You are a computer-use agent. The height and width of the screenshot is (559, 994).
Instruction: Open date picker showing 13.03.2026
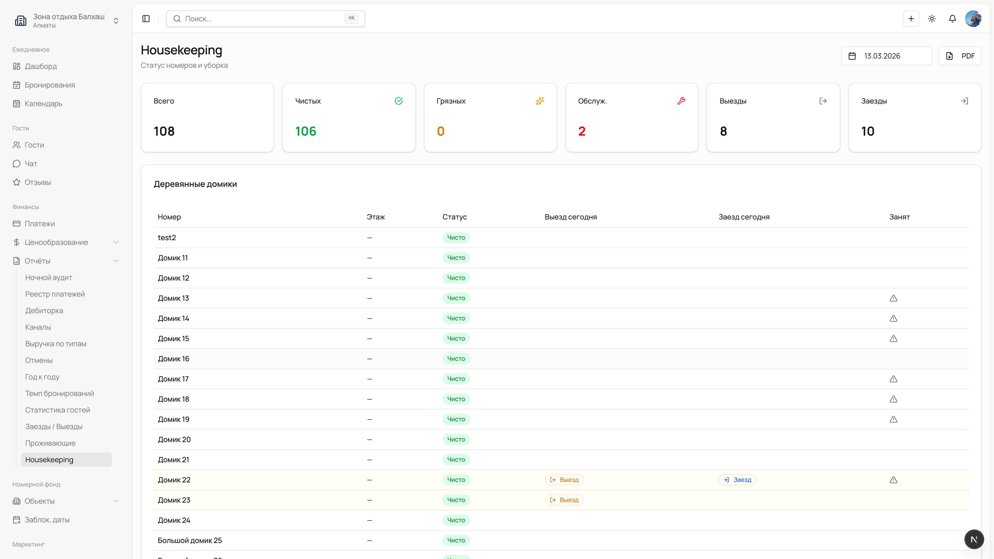tap(886, 56)
